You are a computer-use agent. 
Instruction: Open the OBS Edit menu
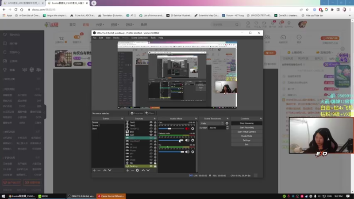coord(101,38)
